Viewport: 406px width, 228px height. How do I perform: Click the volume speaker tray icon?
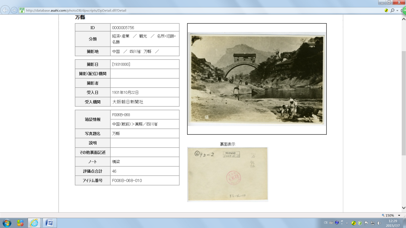click(379, 223)
